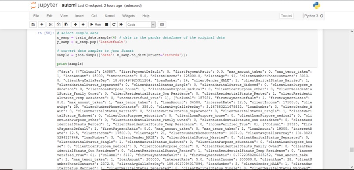
Task: Click the kernel idle indicator circle
Action: click(x=321, y=16)
